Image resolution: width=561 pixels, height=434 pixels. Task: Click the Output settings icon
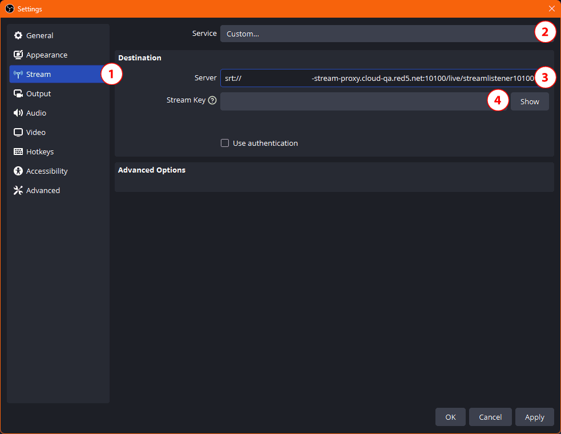point(18,93)
